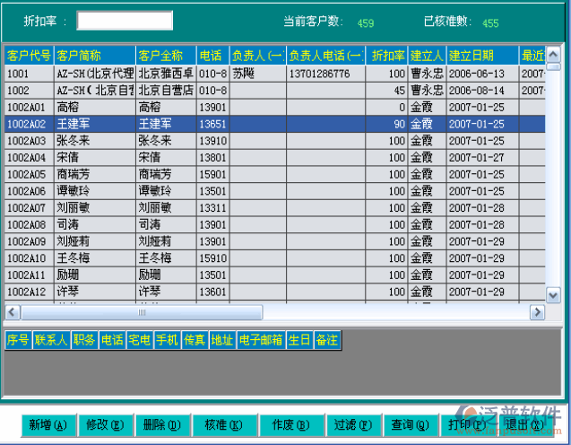
Task: Click the 电子邮箱 column header
Action: (x=261, y=340)
